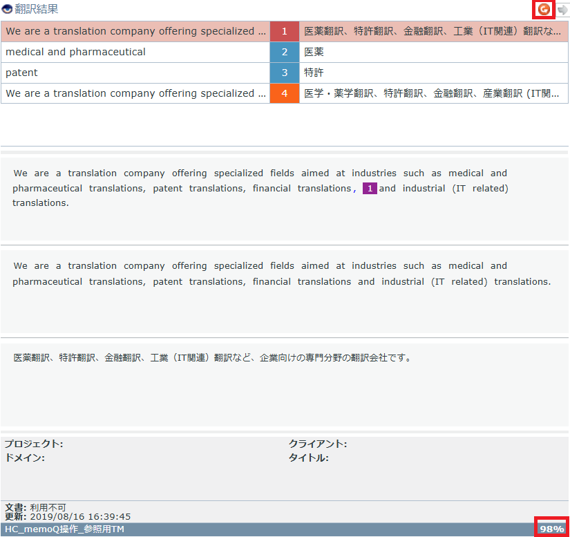Select the fourth result's source text
The height and width of the screenshot is (537, 570).
point(135,93)
